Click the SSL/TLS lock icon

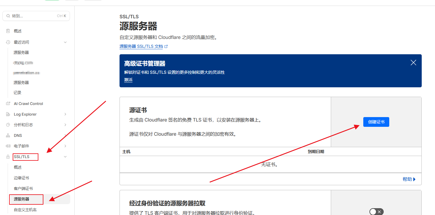tap(8, 157)
